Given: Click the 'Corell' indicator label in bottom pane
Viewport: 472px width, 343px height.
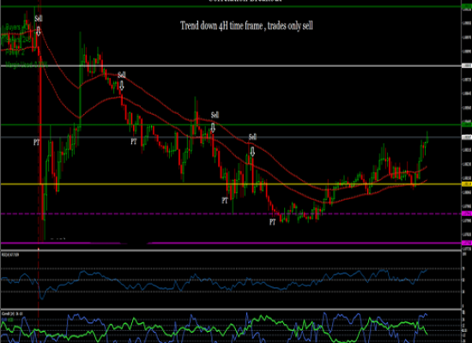Looking at the screenshot, I should click(12, 314).
